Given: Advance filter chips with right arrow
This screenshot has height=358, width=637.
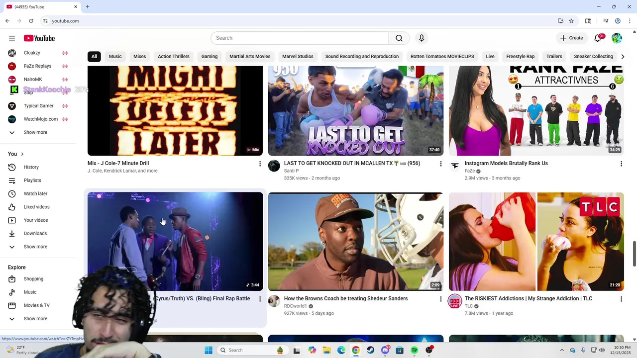Looking at the screenshot, I should click(x=623, y=57).
